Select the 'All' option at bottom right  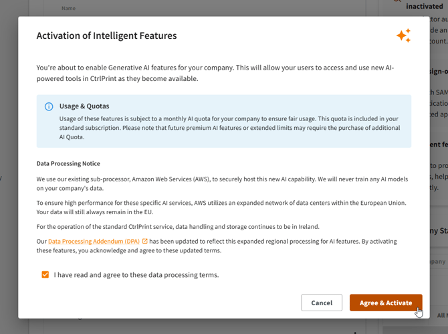click(441, 315)
